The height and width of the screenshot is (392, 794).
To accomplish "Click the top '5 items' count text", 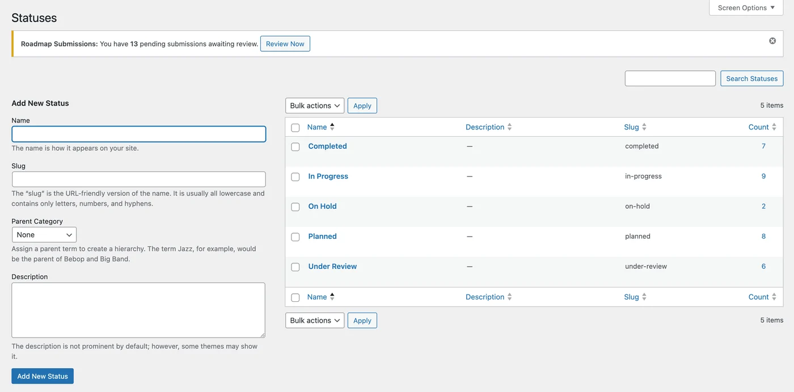I will [772, 105].
